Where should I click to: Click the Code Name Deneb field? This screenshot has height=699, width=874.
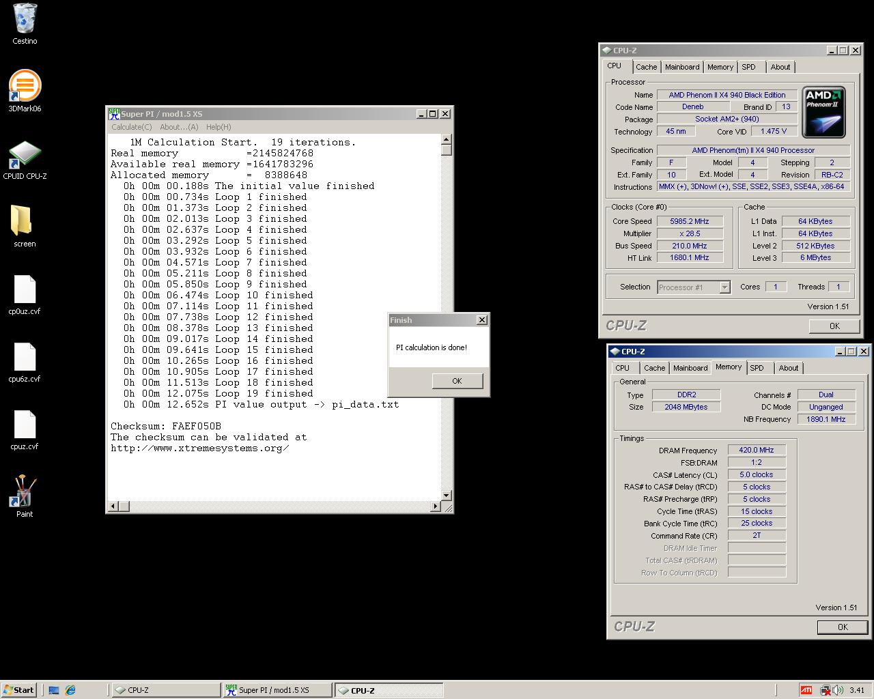692,107
